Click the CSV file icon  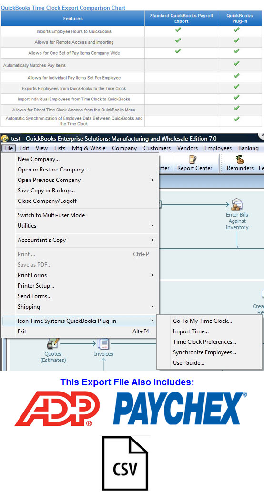(x=125, y=463)
